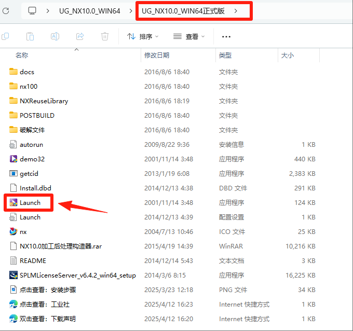Click the nx100 folder icon

(13, 86)
